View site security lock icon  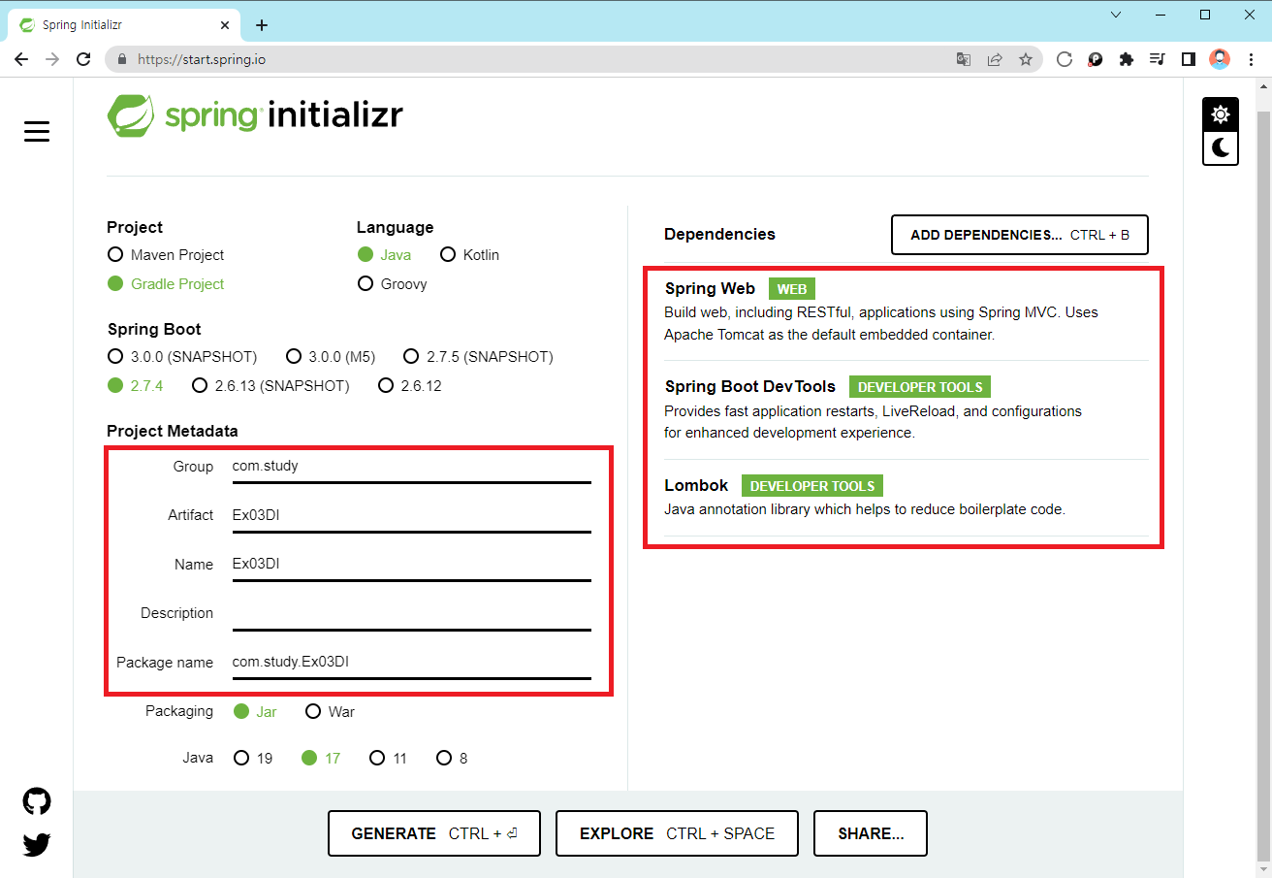(x=122, y=59)
